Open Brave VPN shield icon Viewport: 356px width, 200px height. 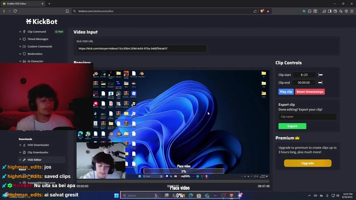[346, 11]
